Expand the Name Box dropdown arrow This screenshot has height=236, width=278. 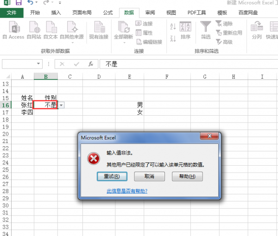38,64
